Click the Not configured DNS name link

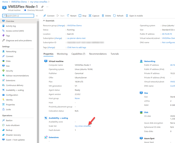point(168,43)
